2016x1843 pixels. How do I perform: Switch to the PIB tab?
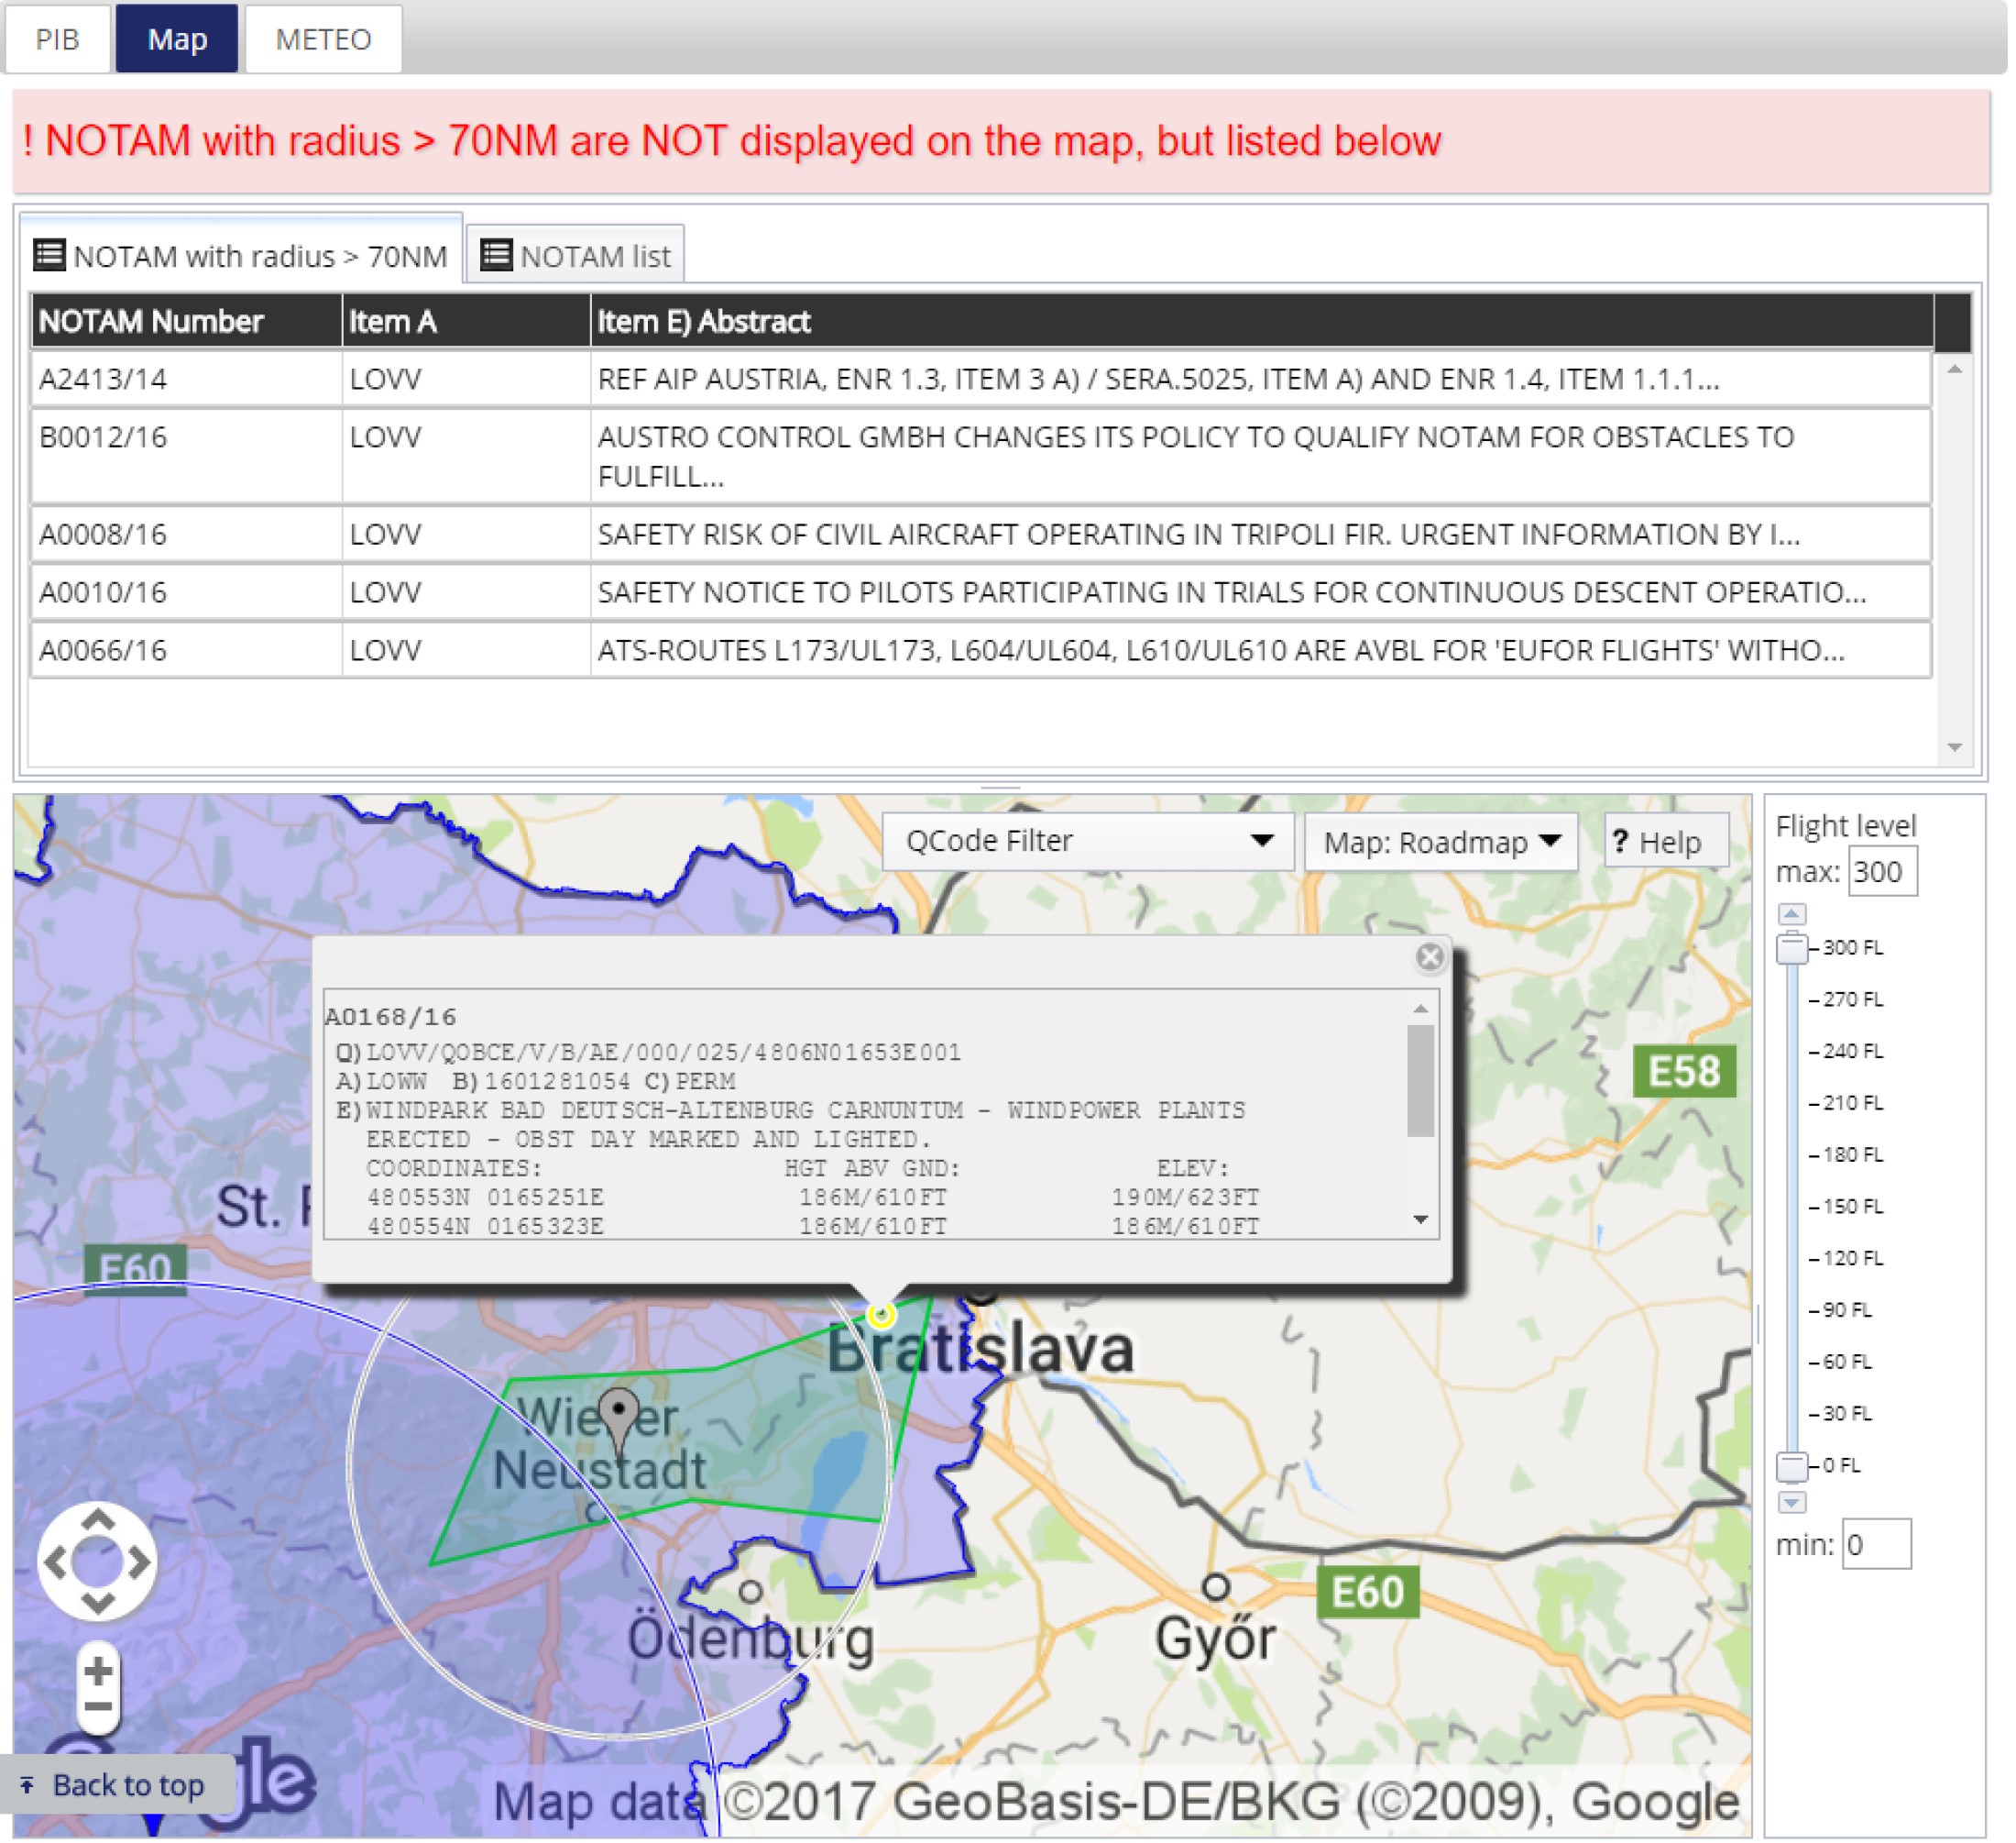click(x=57, y=39)
